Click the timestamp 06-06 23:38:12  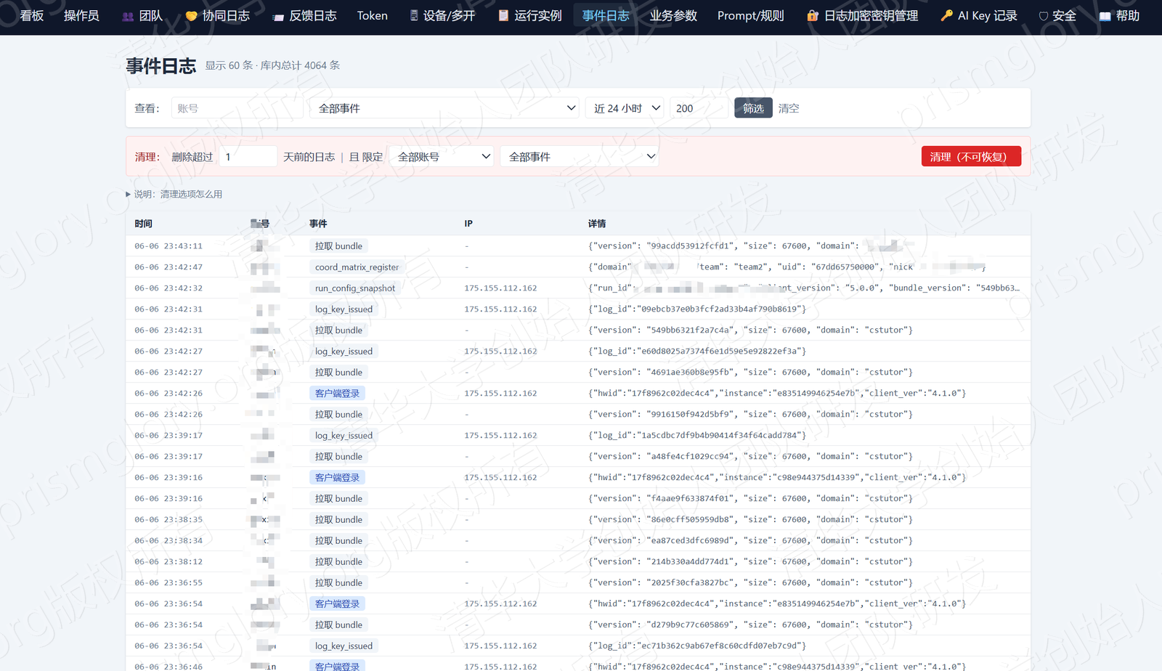[168, 562]
